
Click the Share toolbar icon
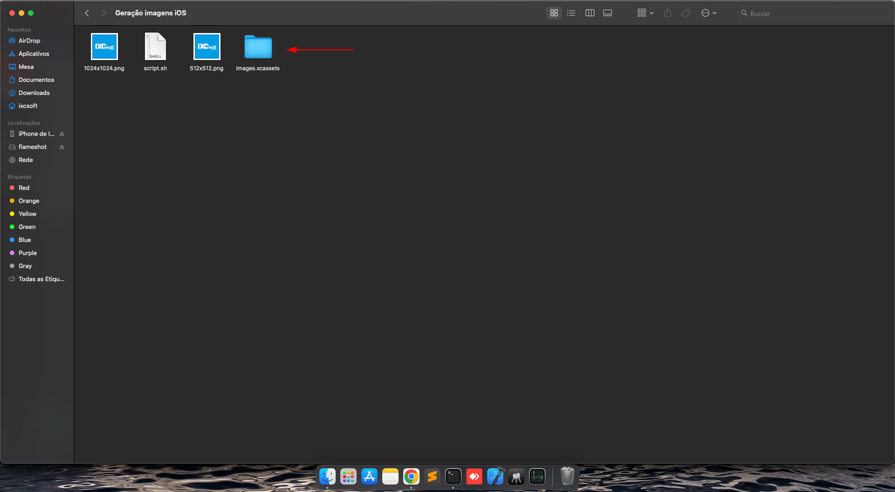pos(668,13)
